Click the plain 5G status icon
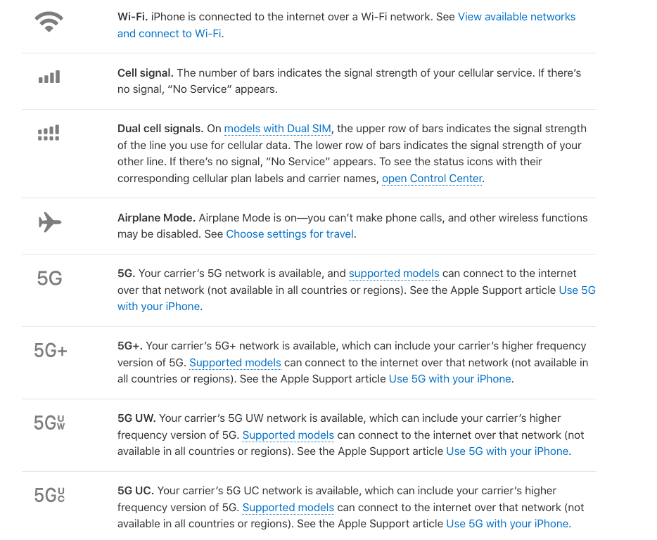 pyautogui.click(x=49, y=278)
